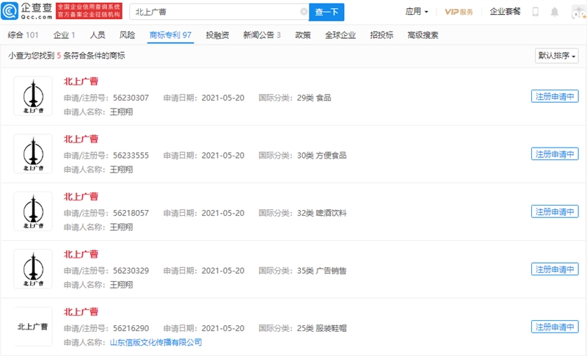Click registration number 56216290 text
The image size is (587, 356).
coord(131,328)
